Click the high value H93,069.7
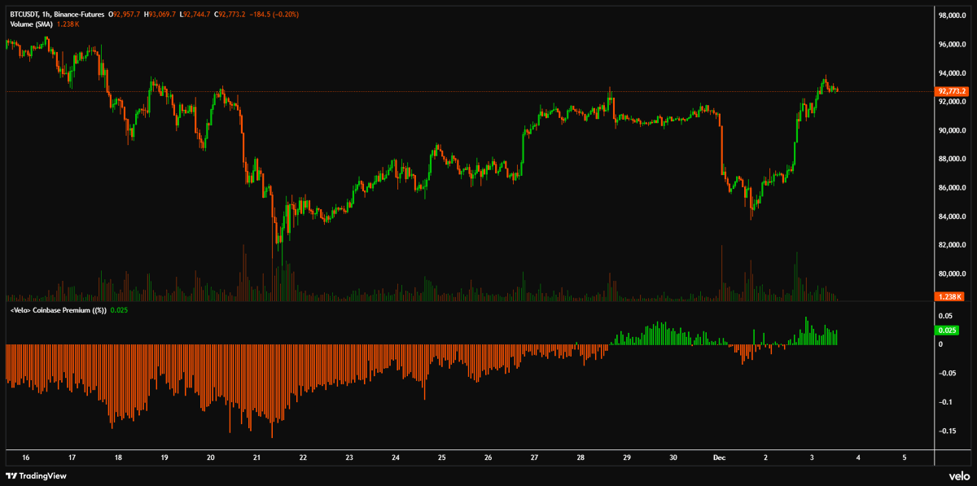 tap(161, 15)
